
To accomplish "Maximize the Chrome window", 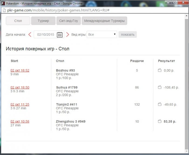I will [174, 2].
